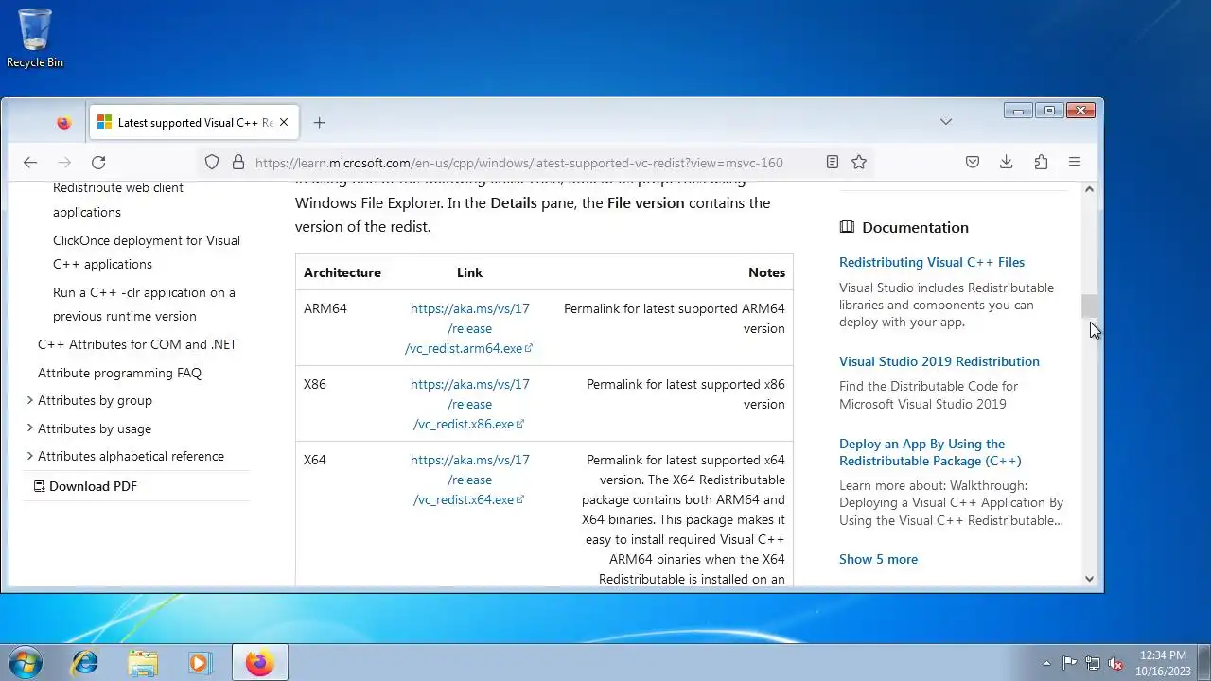Viewport: 1211px width, 681px height.
Task: Open Visual Studio 2019 Redistribution link
Action: point(939,361)
